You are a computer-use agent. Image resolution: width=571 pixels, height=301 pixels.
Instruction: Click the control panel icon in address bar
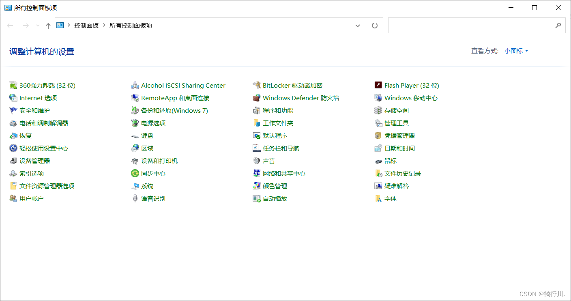[60, 25]
